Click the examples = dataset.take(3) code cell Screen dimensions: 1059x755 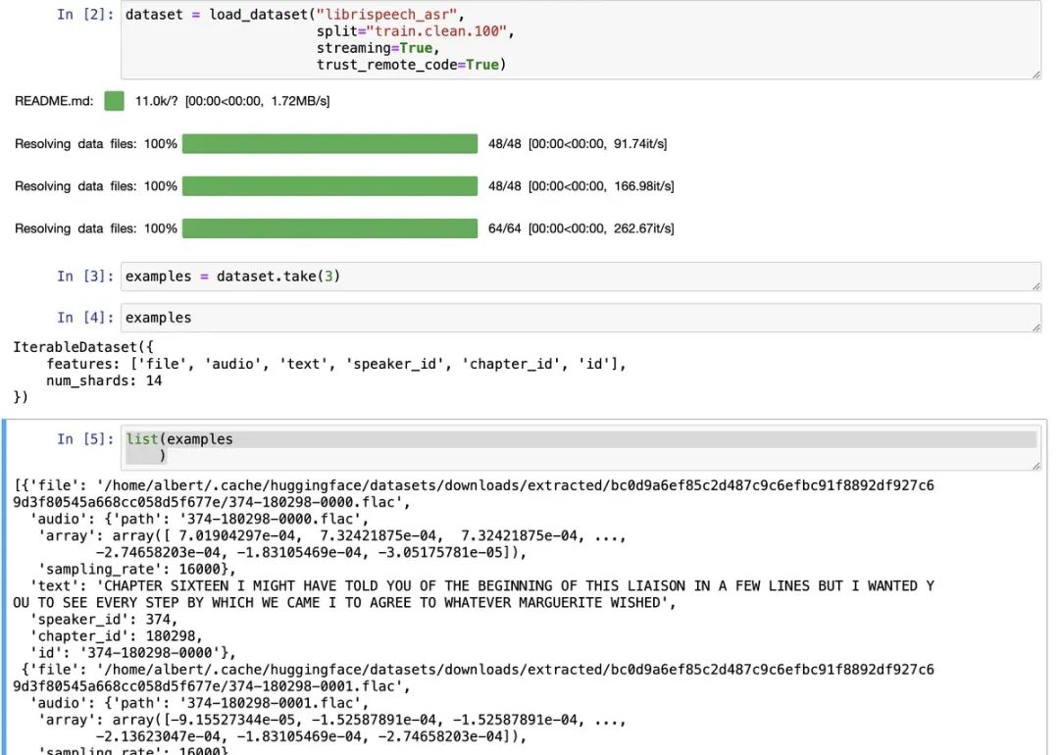click(x=580, y=277)
